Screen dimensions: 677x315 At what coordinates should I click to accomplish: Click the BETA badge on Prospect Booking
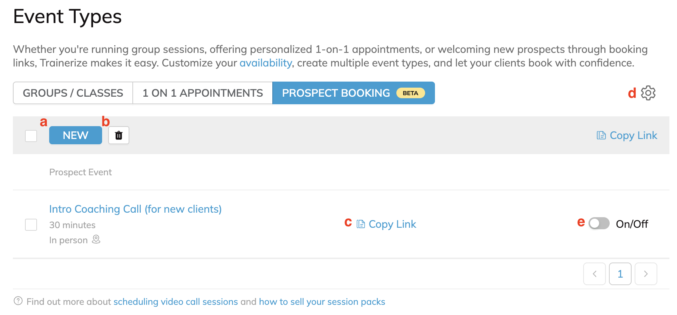[410, 93]
